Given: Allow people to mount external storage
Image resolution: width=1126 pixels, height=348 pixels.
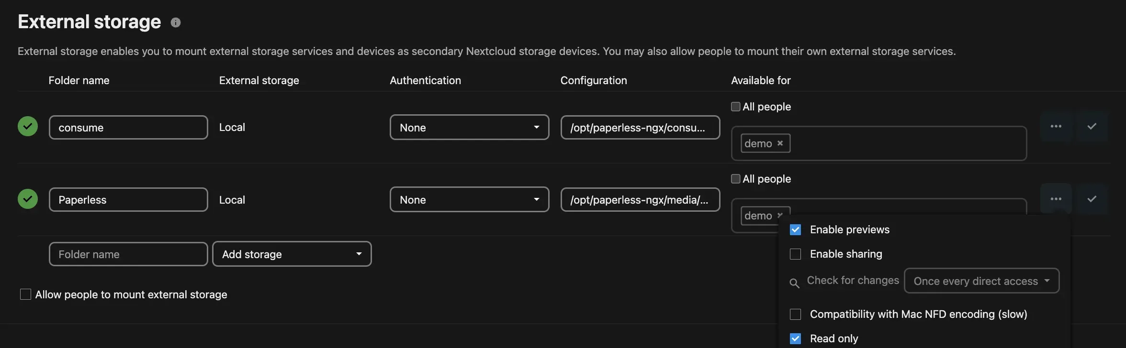Looking at the screenshot, I should [x=25, y=294].
